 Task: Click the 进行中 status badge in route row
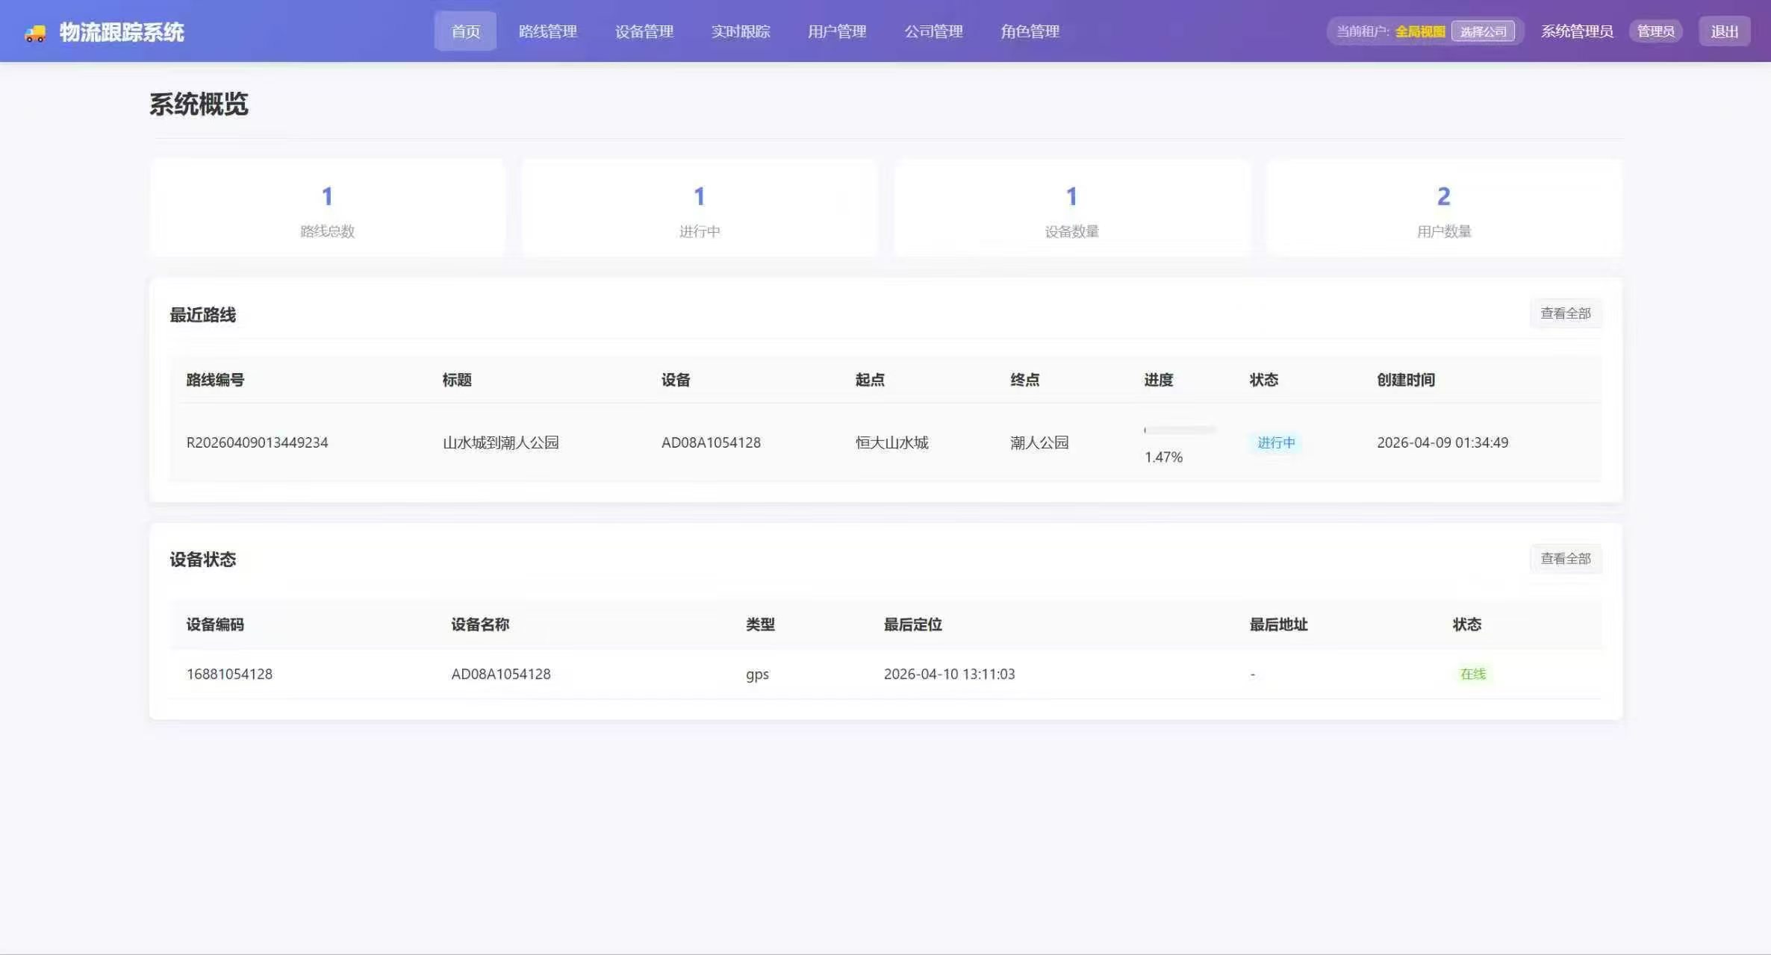pos(1276,442)
